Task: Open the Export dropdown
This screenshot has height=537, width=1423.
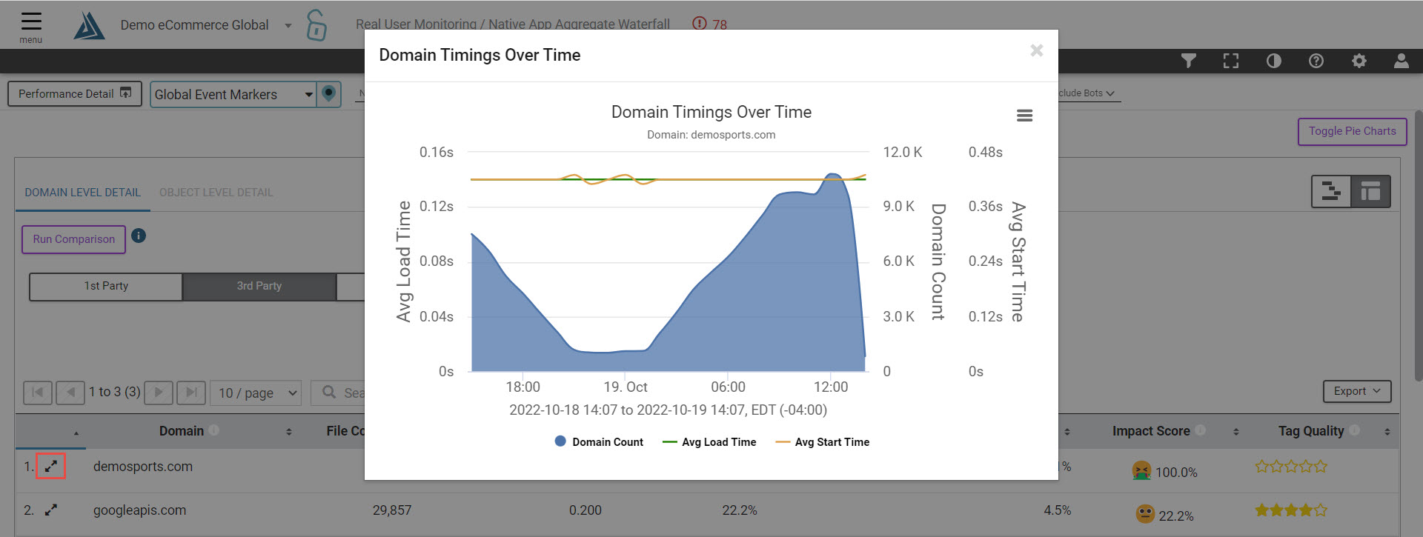Action: (x=1356, y=391)
